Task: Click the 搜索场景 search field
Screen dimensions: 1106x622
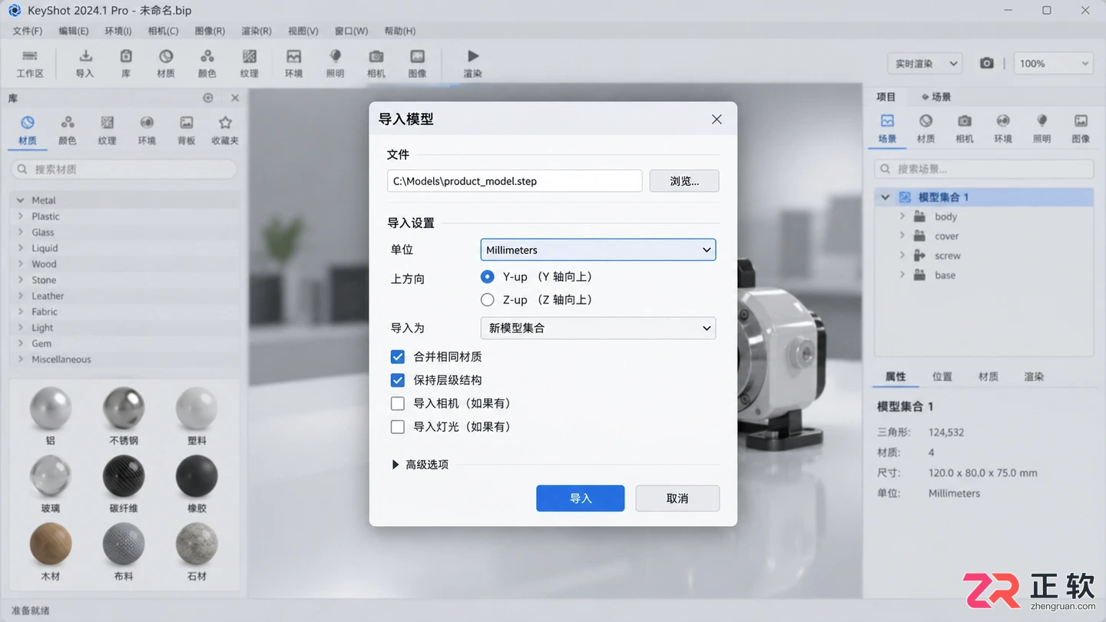Action: coord(984,169)
